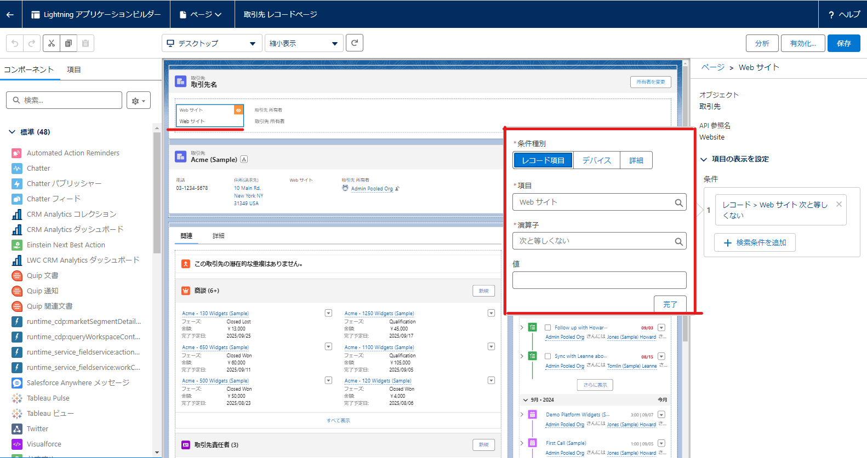The width and height of the screenshot is (867, 458).
Task: Click the component list scrollbar down arrow
Action: [157, 453]
